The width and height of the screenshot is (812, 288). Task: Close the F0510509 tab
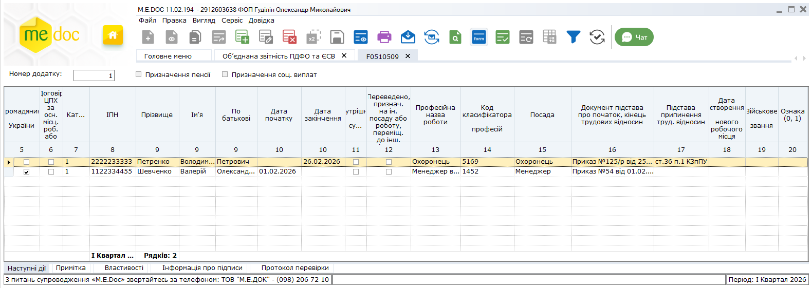tap(408, 56)
